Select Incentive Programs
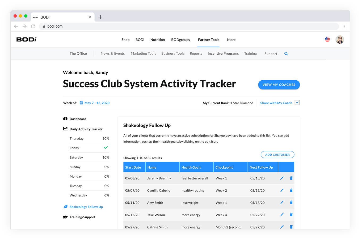Screen dimensions: 362x241 pos(223,54)
